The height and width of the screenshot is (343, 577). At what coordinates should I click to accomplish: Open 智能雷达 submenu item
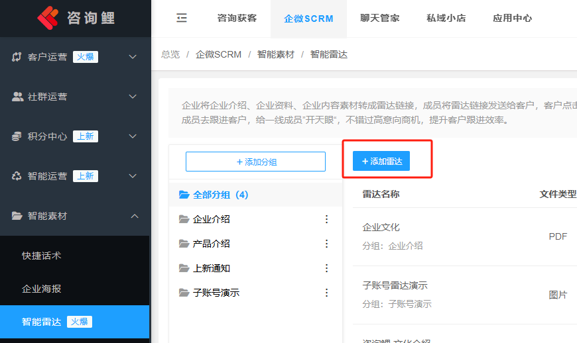75,322
